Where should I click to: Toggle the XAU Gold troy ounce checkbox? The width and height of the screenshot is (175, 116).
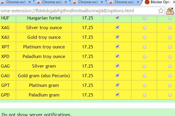pos(117,37)
